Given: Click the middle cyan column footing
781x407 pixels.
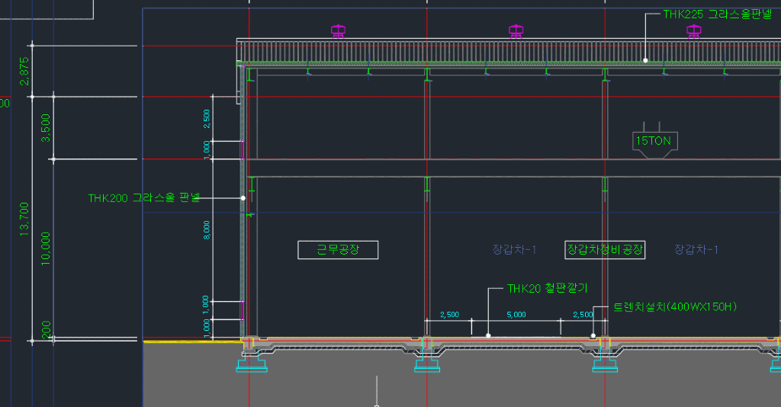Looking at the screenshot, I should point(427,365).
